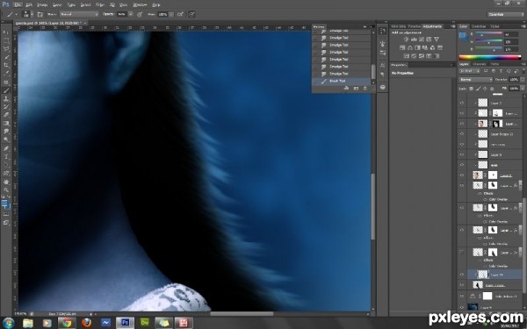Open brush blend Mode dropdown in options bar
Screen dimensions: 527x329
[79, 14]
